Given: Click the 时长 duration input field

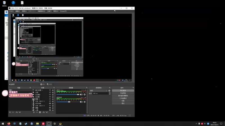Looking at the screenshot, I should [x=100, y=94].
